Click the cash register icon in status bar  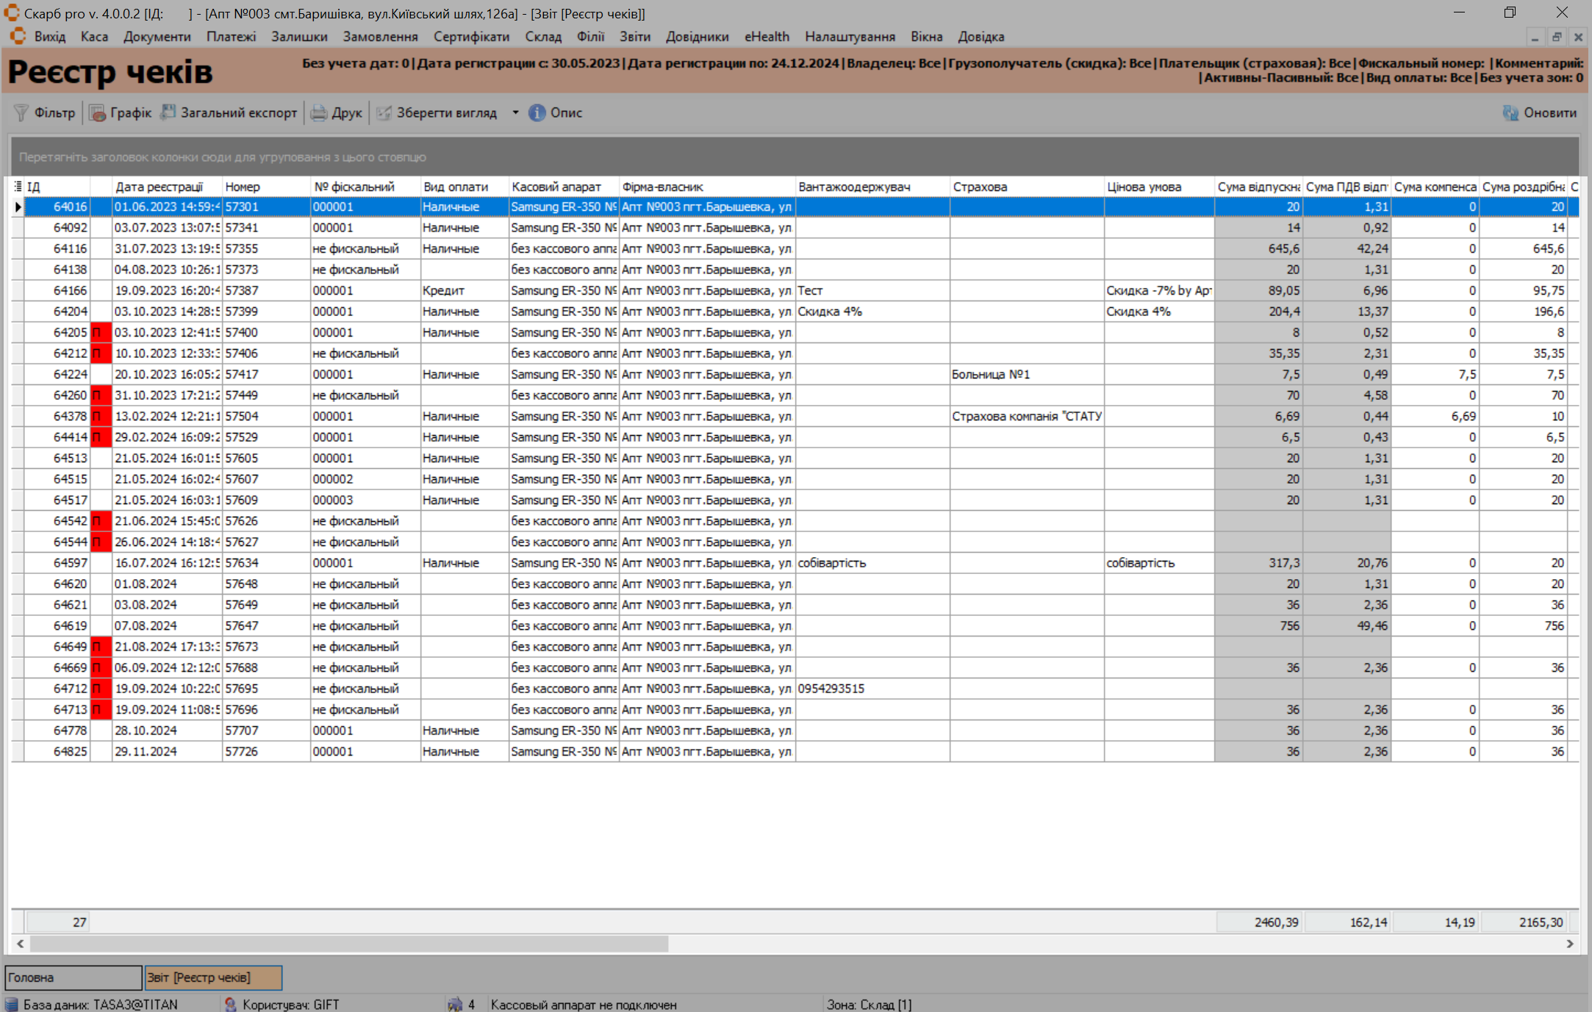click(455, 1004)
